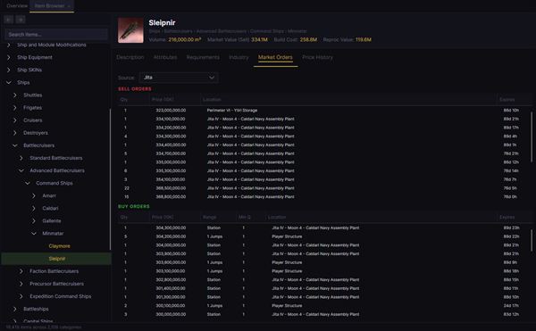Expand the Gallente chevron

coord(34,221)
